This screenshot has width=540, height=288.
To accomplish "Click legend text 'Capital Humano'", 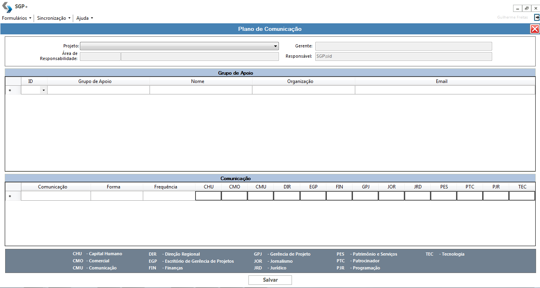I will (x=106, y=254).
